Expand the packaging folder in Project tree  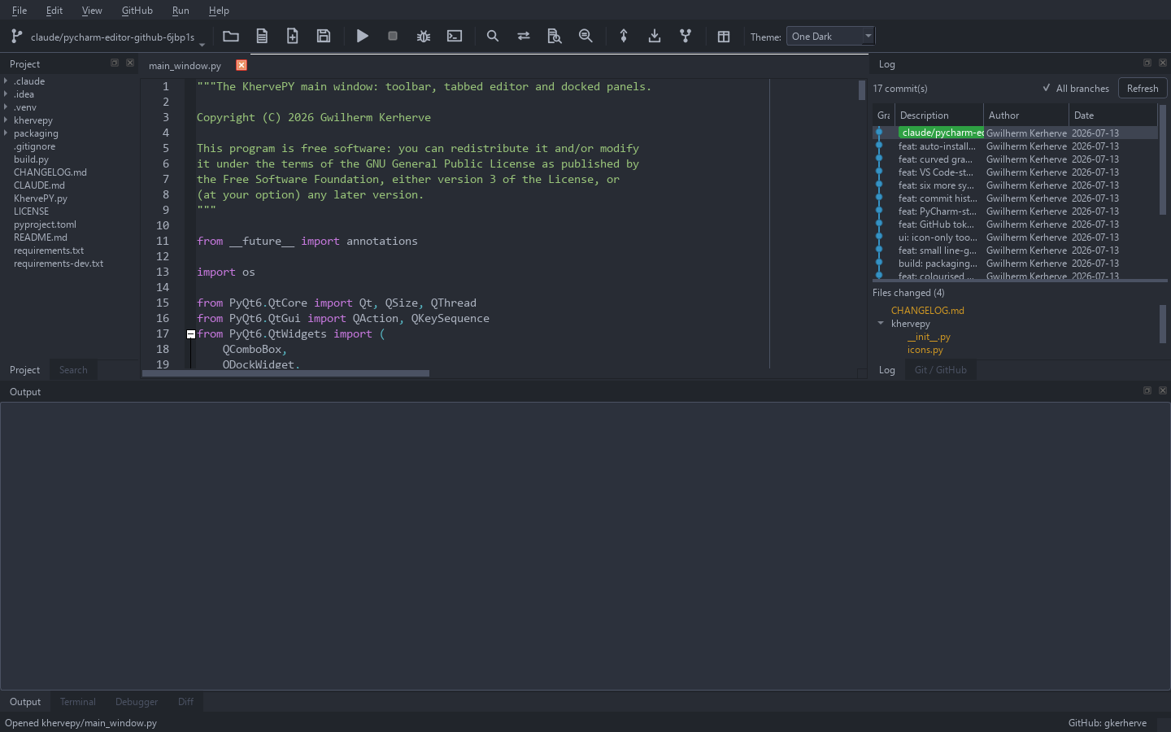[x=6, y=133]
